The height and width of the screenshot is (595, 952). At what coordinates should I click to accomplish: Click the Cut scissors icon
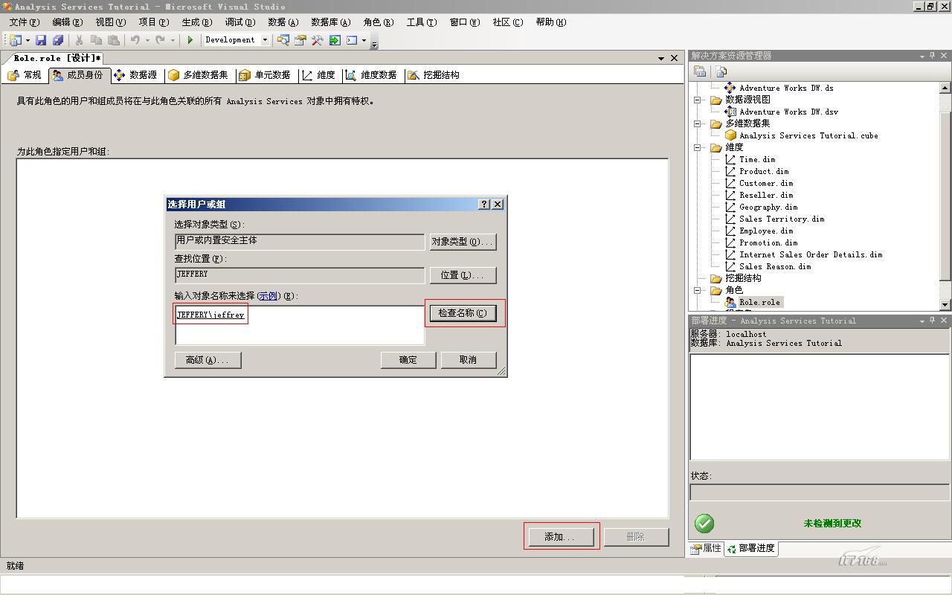79,40
